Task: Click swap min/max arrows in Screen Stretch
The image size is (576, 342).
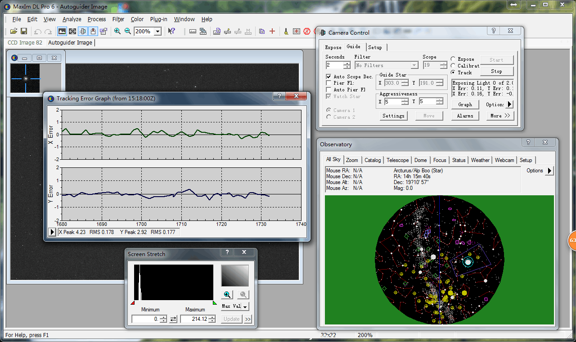Action: coord(173,319)
